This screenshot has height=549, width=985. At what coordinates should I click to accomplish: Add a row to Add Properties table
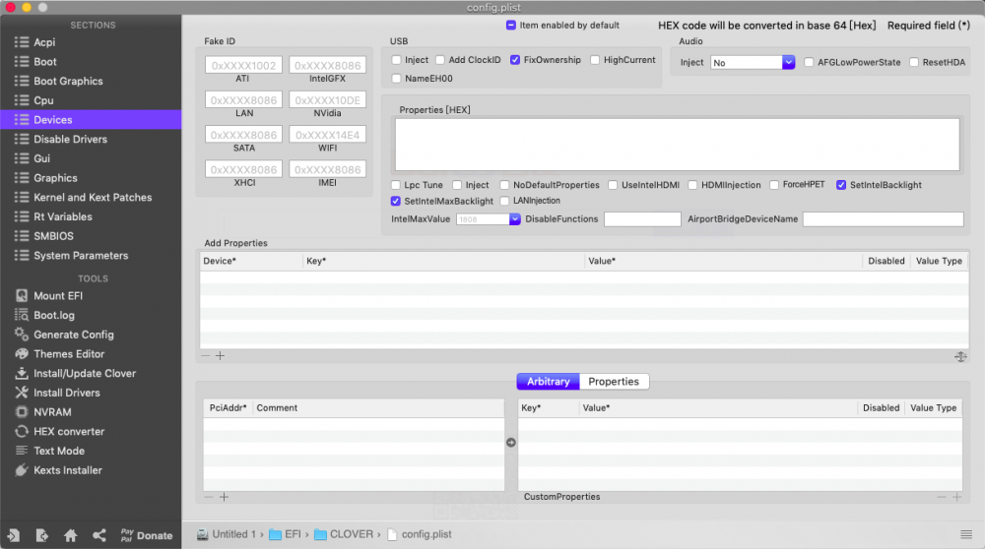221,356
